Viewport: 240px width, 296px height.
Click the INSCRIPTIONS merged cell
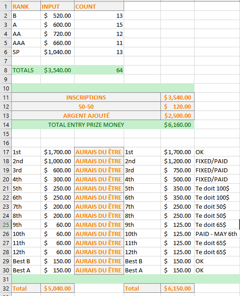[86, 98]
